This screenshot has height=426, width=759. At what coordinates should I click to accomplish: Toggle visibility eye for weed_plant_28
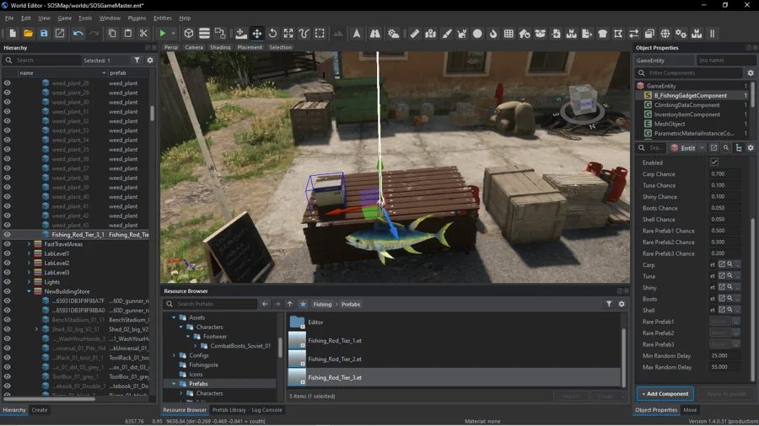tap(8, 83)
